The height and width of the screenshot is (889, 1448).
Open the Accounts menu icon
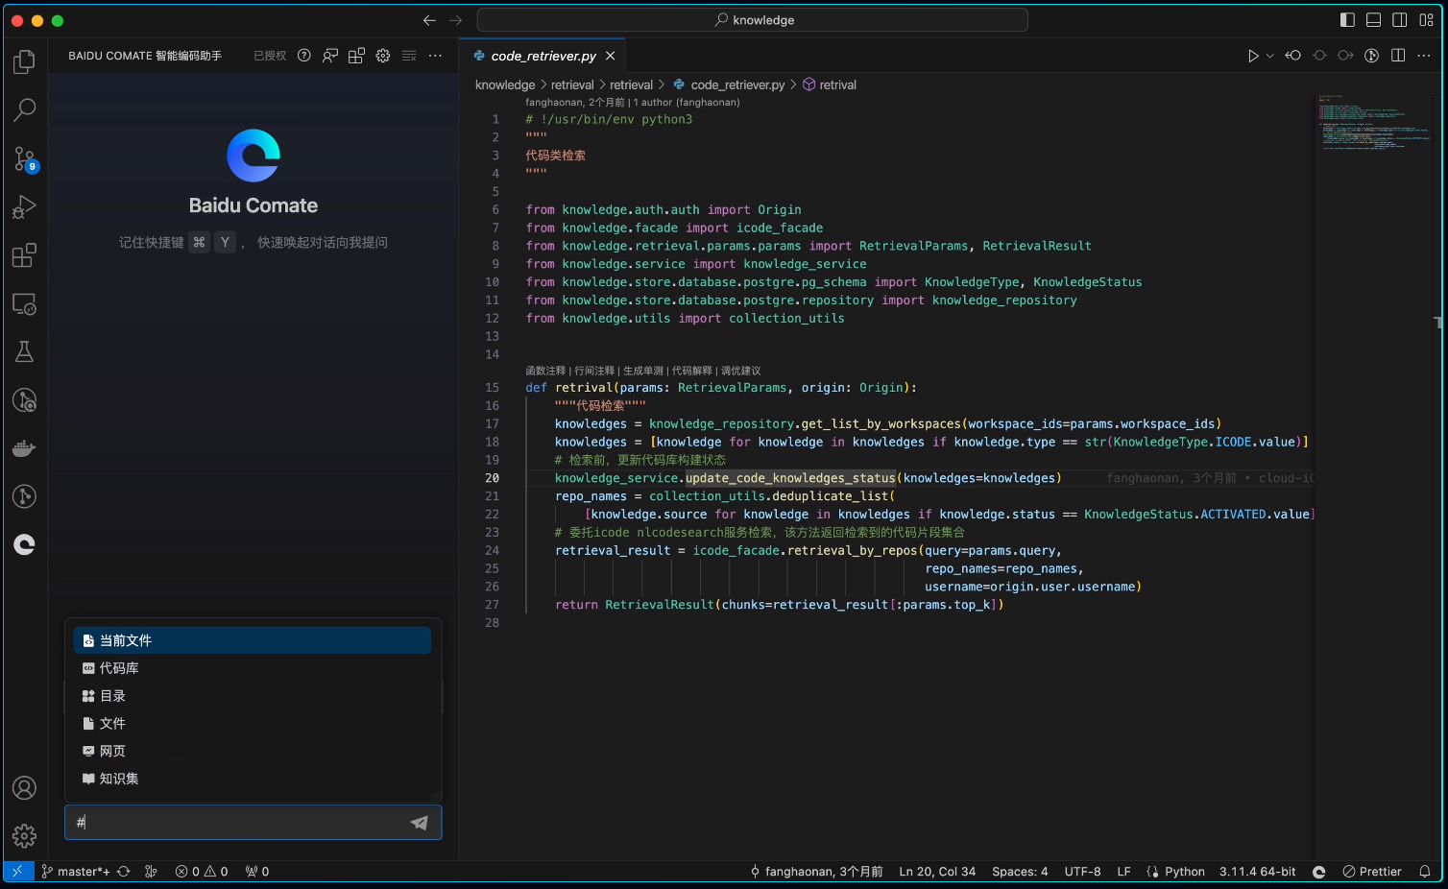pyautogui.click(x=24, y=788)
